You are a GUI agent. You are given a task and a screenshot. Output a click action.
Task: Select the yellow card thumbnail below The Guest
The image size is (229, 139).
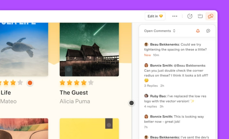pos(89,129)
